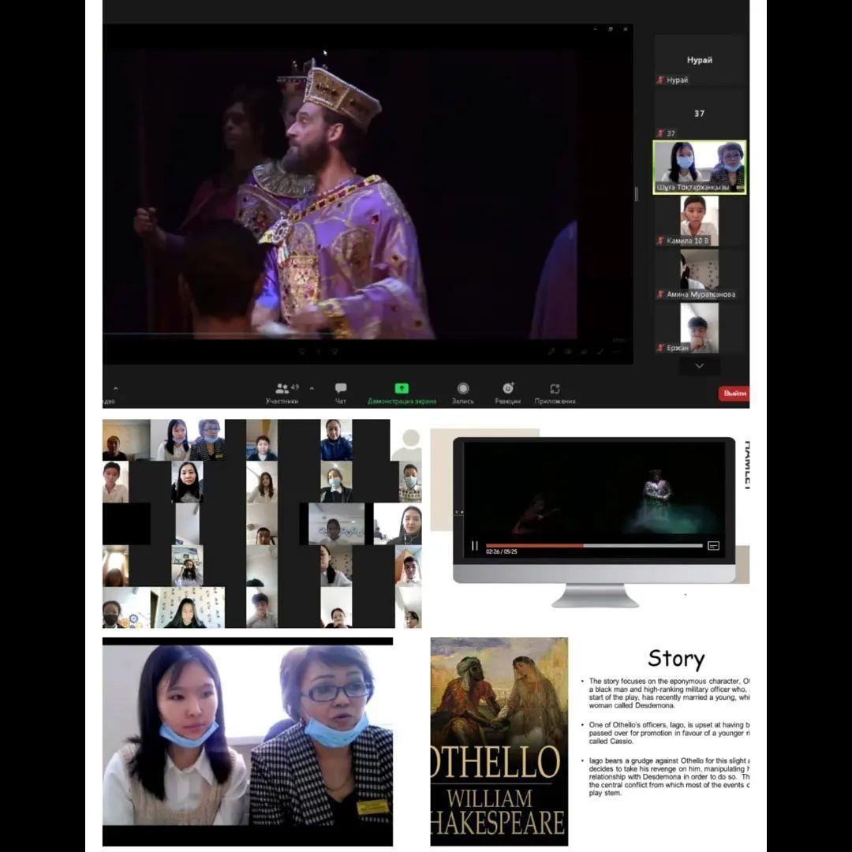Show more participants with the down chevron
This screenshot has width=852, height=852.
coord(699,366)
